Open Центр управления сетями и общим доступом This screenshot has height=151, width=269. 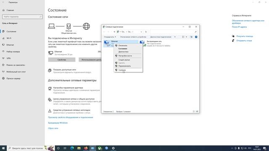click(74, 99)
